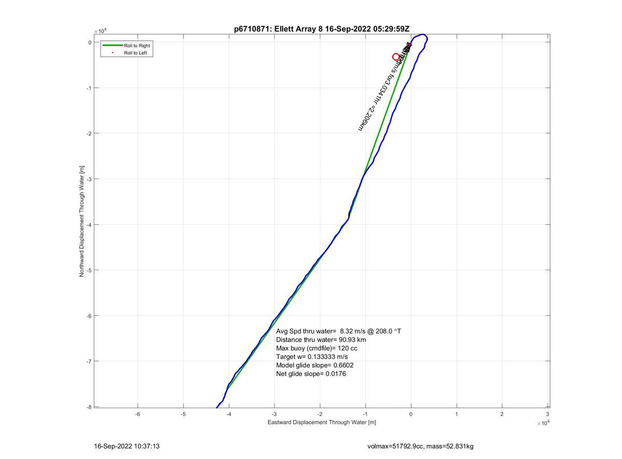The image size is (622, 459).
Task: Click the 'Max buoy (cmdfile)= 120 cc' text
Action: pos(317,348)
